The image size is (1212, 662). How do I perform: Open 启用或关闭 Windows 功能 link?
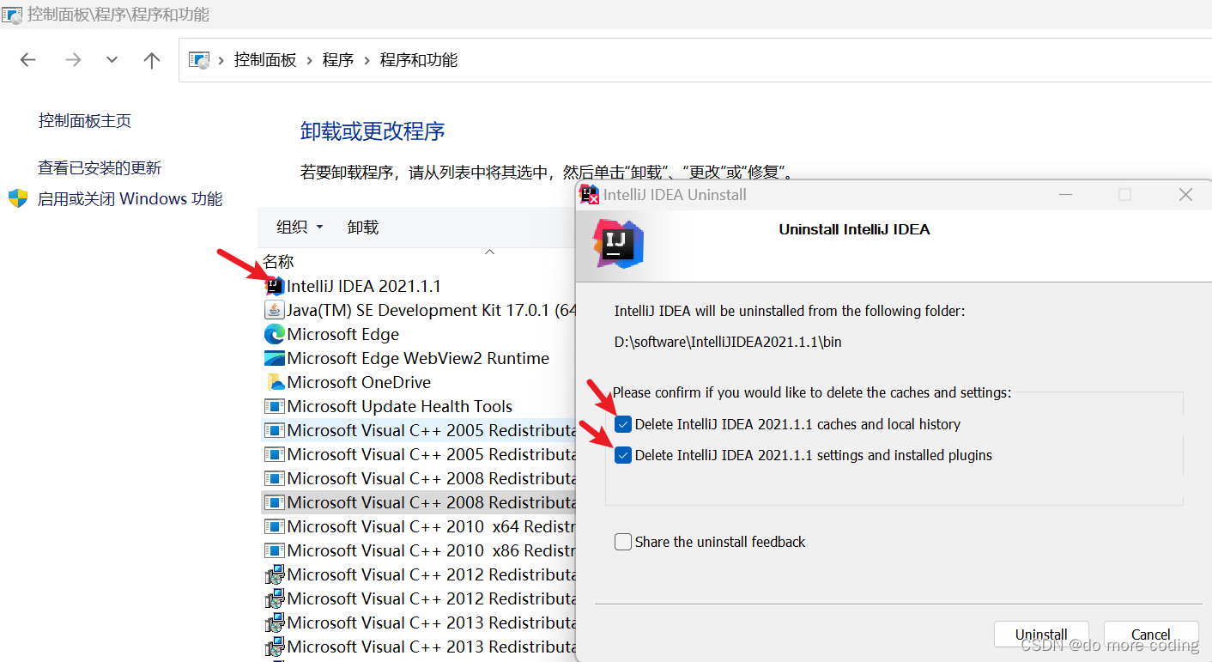coord(130,199)
